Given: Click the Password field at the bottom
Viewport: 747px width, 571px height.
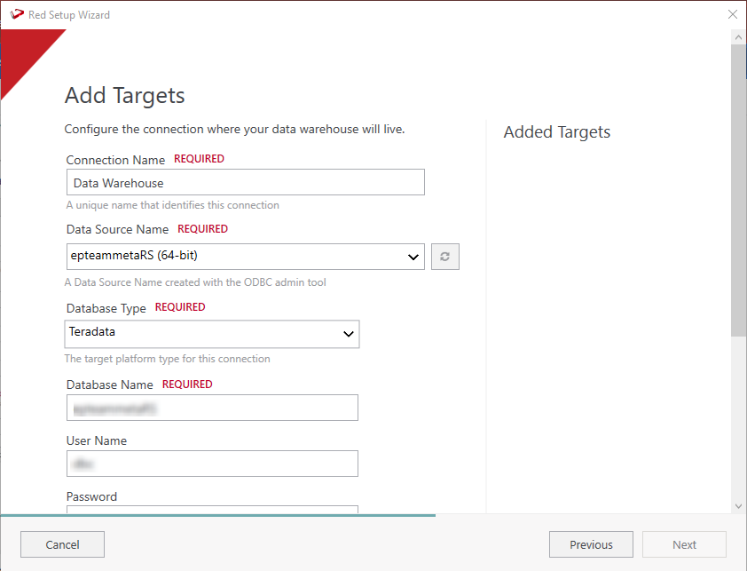Looking at the screenshot, I should click(x=212, y=510).
